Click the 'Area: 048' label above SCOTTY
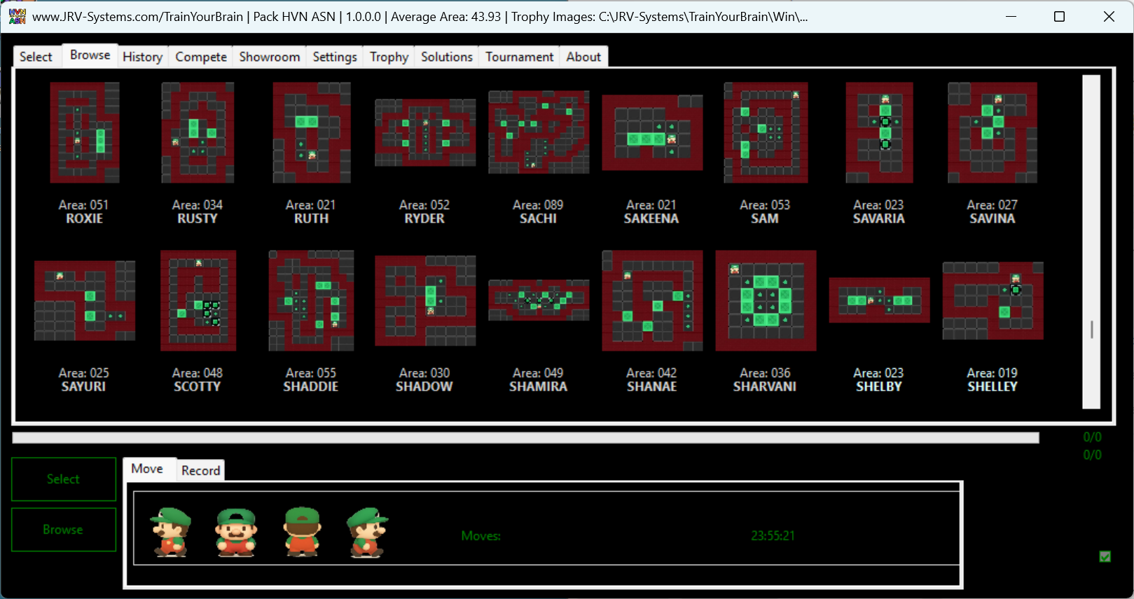Image resolution: width=1134 pixels, height=599 pixels. click(198, 373)
